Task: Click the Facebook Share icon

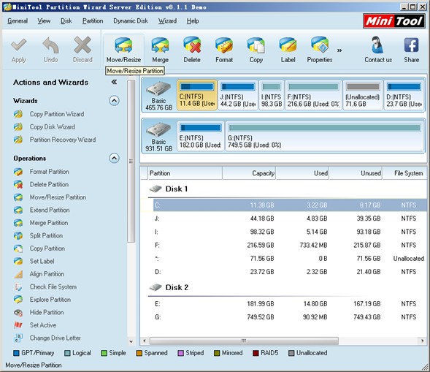Action: tap(411, 45)
